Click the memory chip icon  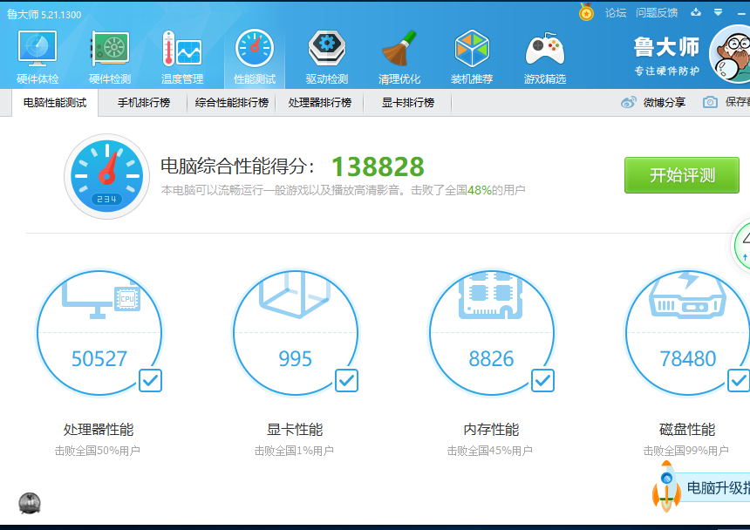491,296
